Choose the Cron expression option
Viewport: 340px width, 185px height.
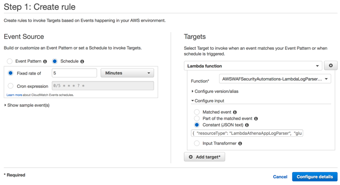tap(11, 86)
